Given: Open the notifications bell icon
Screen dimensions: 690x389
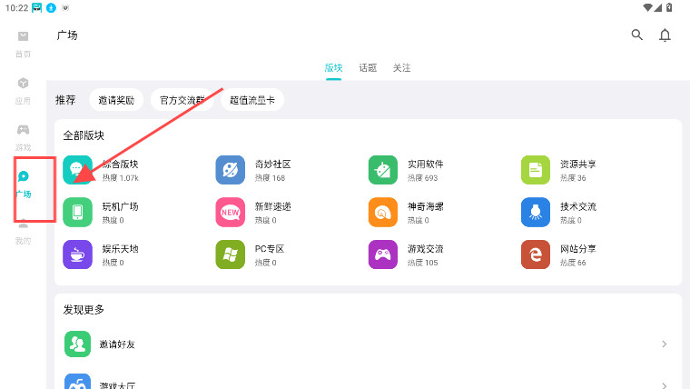Looking at the screenshot, I should (665, 35).
